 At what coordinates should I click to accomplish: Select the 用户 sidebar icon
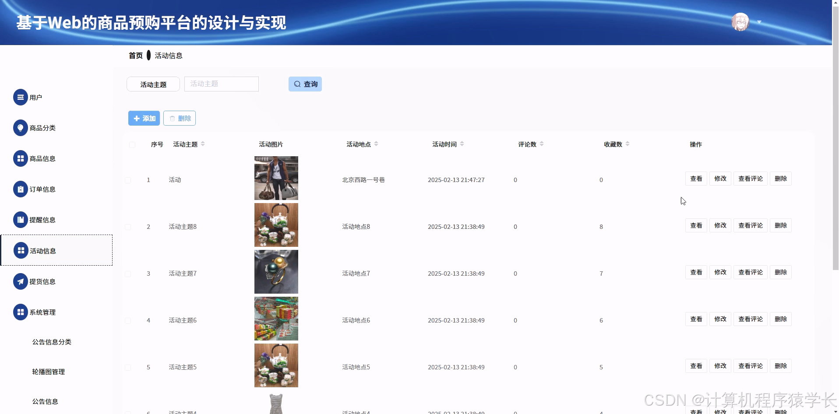[x=21, y=97]
